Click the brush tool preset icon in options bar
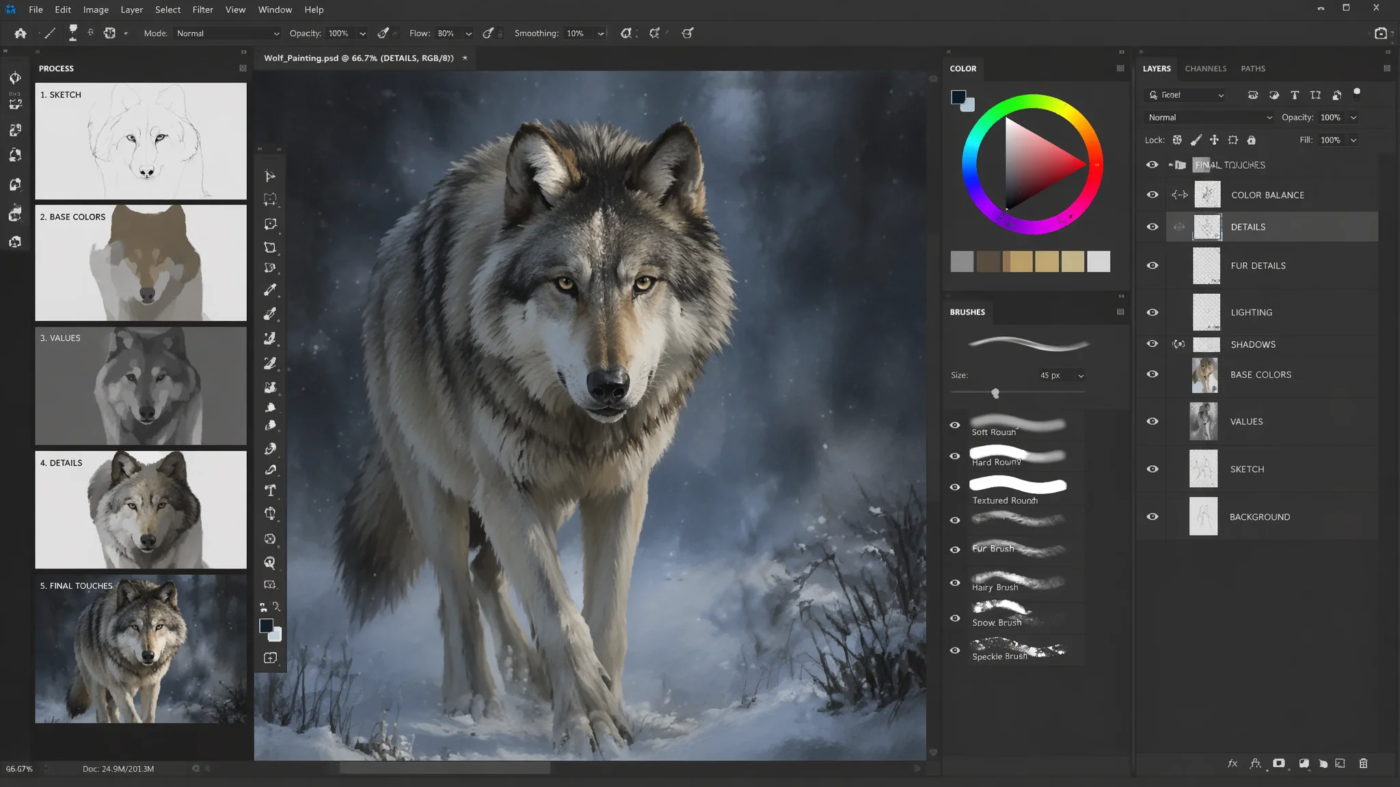 tap(50, 33)
